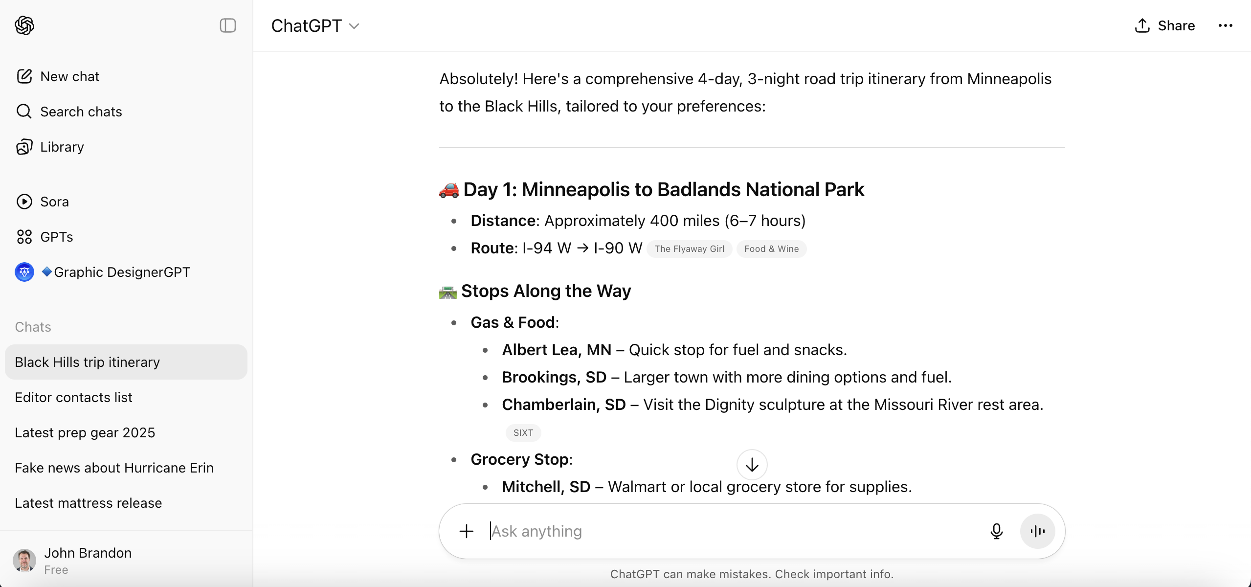The image size is (1251, 587).
Task: Open The Flyaway Girl source link
Action: pos(689,249)
